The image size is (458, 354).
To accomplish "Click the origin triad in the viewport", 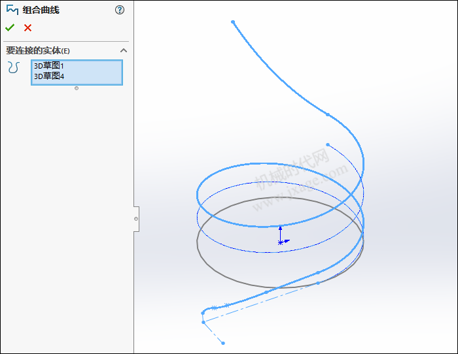I will coord(281,241).
